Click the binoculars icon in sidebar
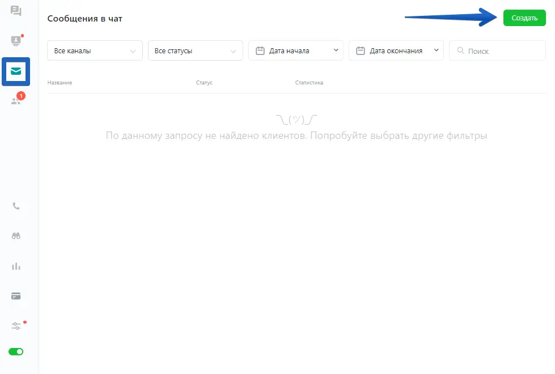The width and height of the screenshot is (555, 374). point(16,236)
